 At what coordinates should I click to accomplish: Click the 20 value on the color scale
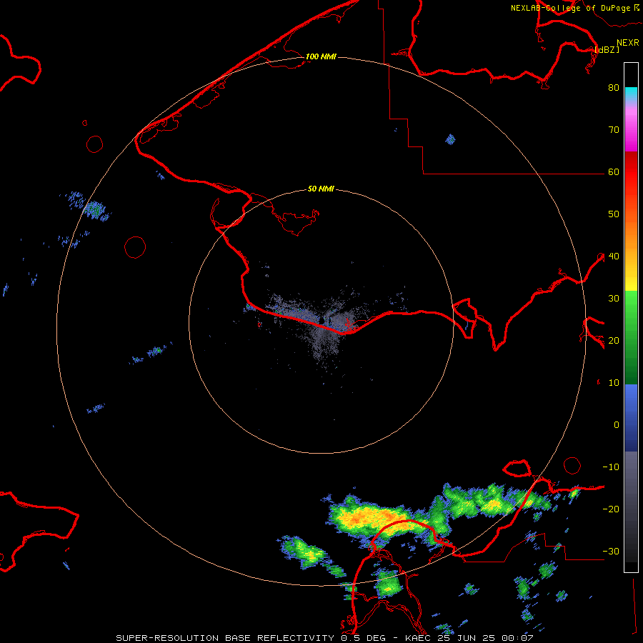(614, 341)
